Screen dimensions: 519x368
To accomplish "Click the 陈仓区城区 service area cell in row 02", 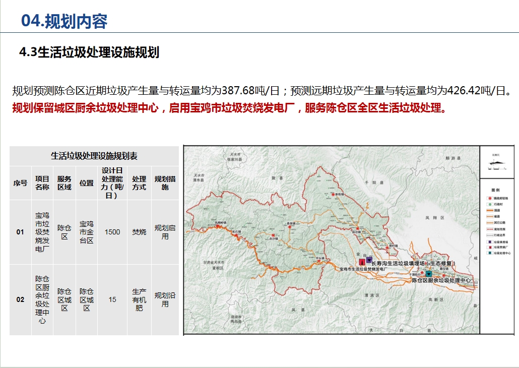I will [64, 299].
